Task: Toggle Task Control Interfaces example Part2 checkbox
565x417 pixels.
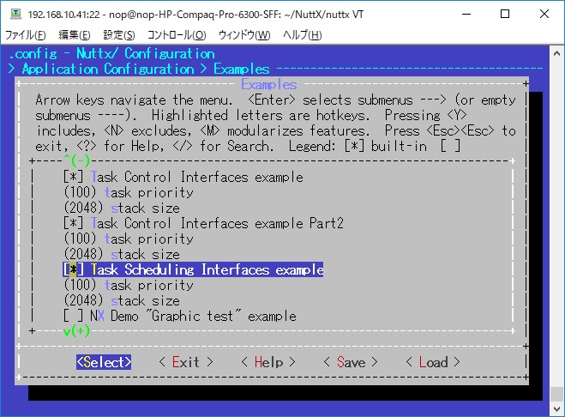Action: coord(73,223)
